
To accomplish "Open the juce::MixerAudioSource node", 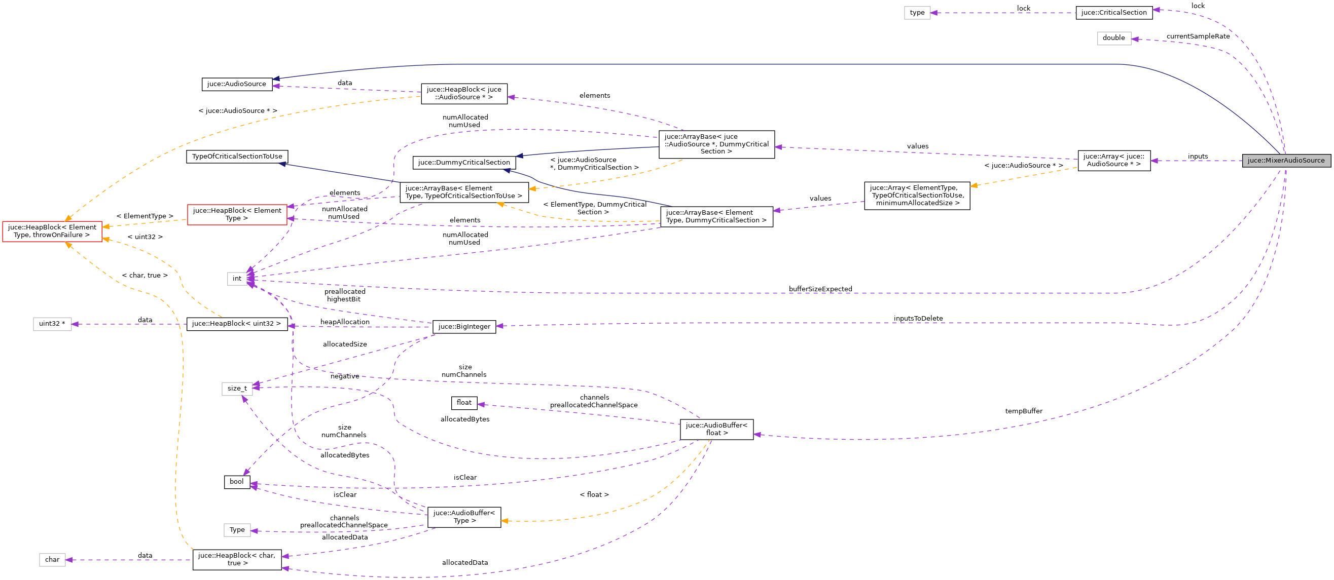I will (x=1286, y=161).
